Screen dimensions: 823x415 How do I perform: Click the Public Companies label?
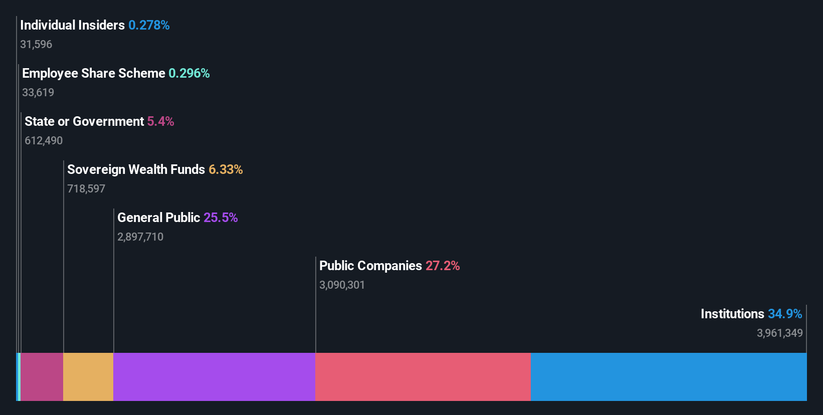coord(371,266)
